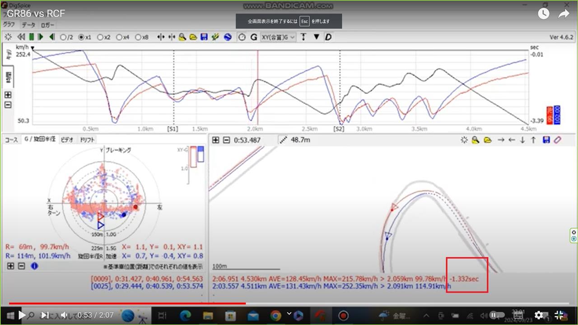Open video player settings gear
The width and height of the screenshot is (578, 325).
[538, 315]
